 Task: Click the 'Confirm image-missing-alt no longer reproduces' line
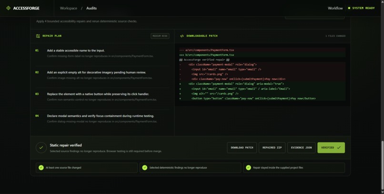(100, 78)
